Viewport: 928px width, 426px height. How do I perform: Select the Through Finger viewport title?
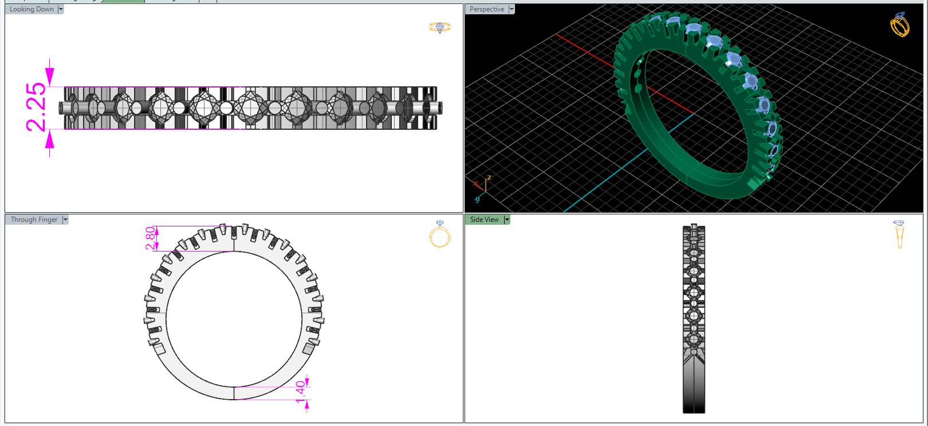34,220
